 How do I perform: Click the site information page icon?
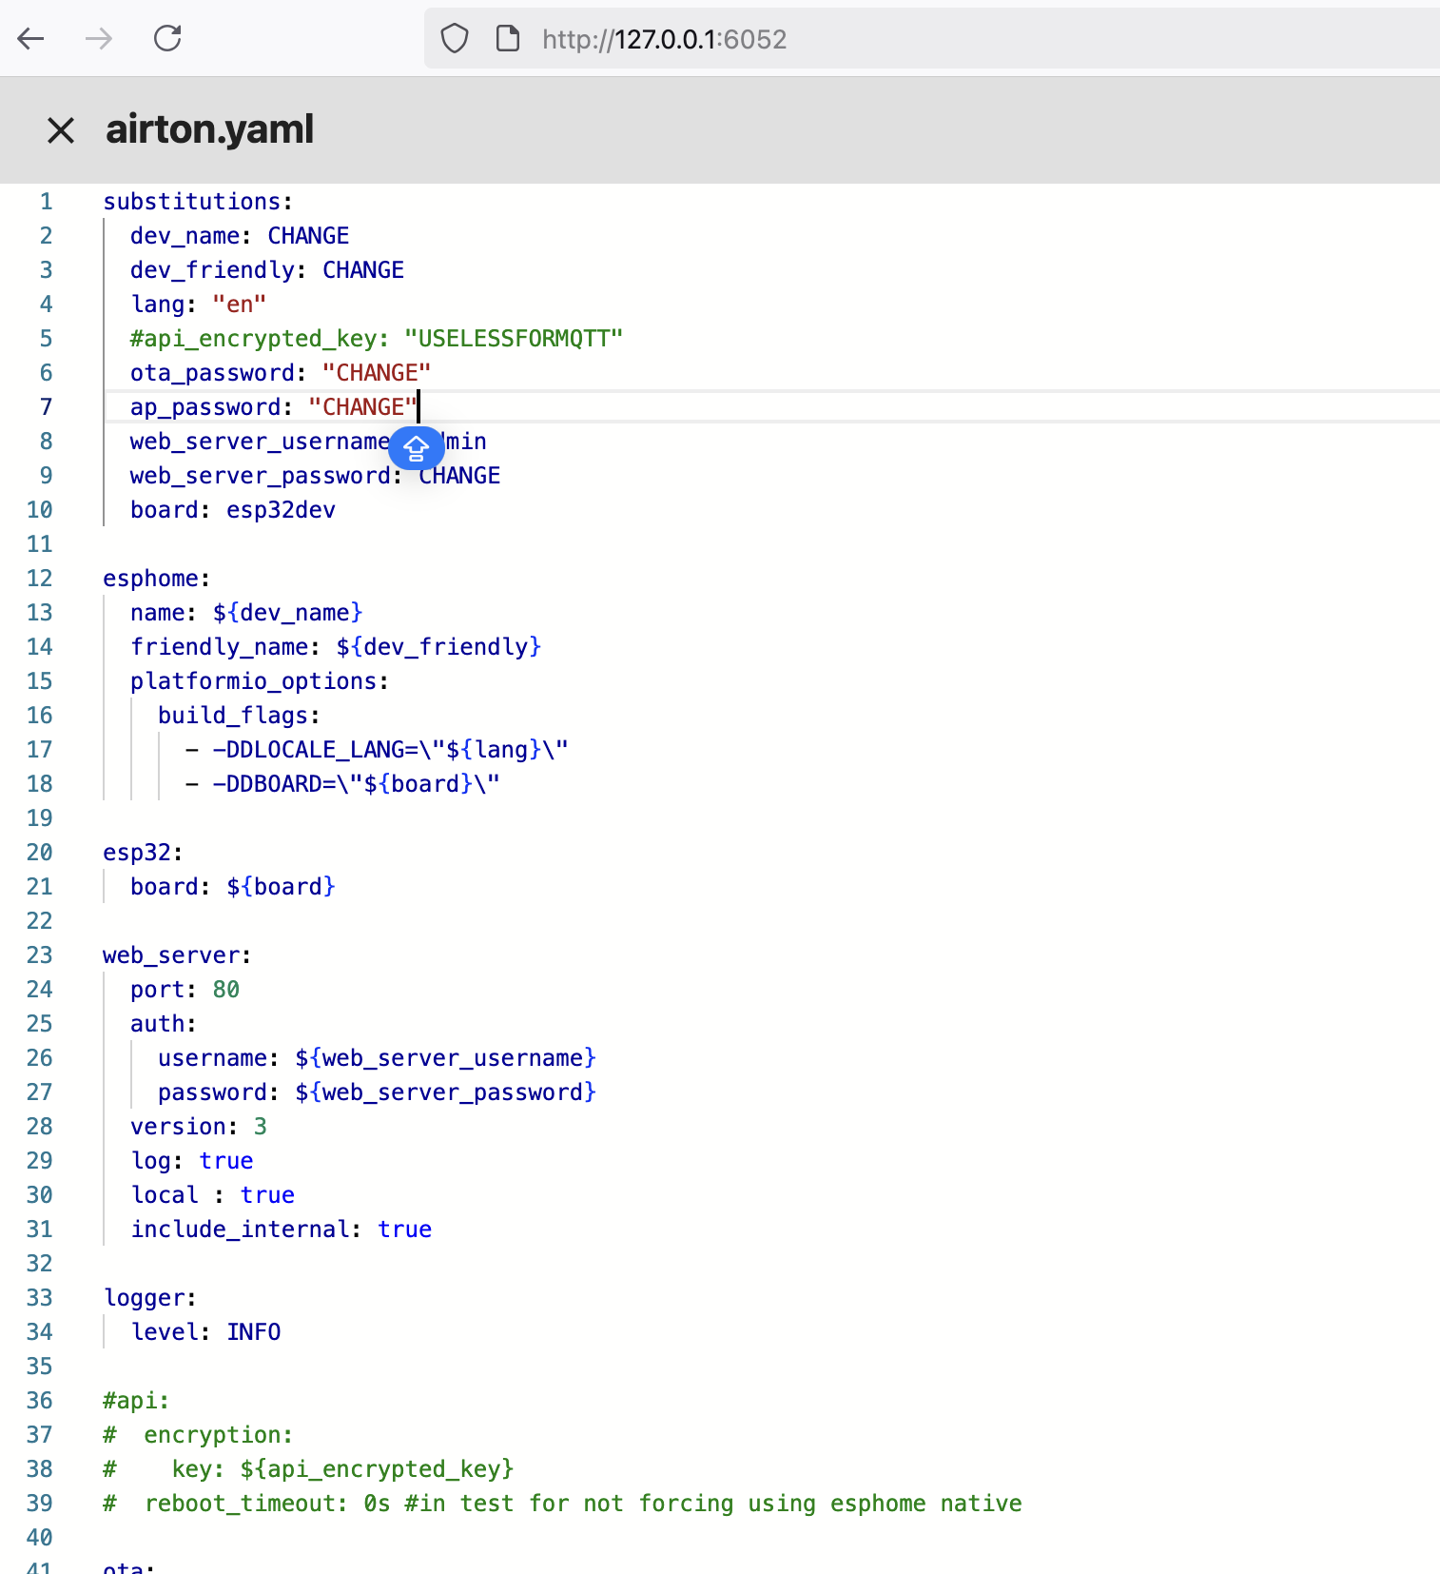(x=508, y=39)
